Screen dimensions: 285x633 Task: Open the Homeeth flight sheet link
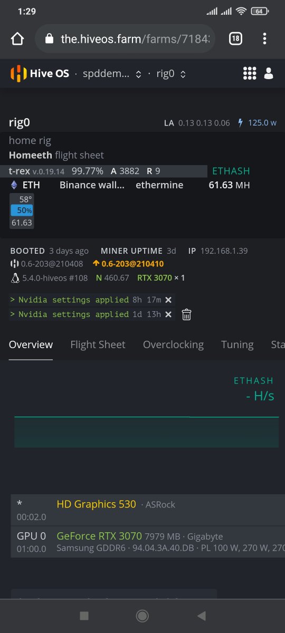[31, 155]
